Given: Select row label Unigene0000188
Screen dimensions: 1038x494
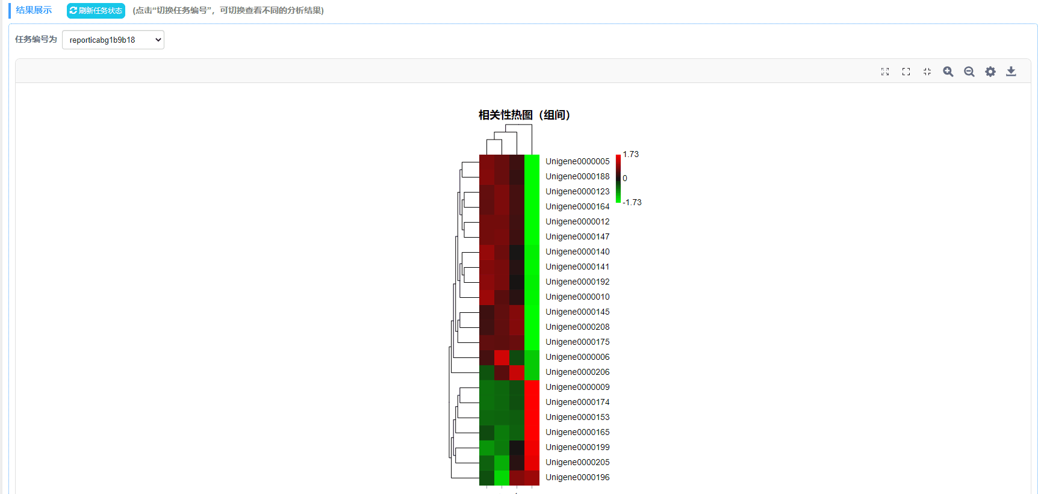Looking at the screenshot, I should click(577, 176).
